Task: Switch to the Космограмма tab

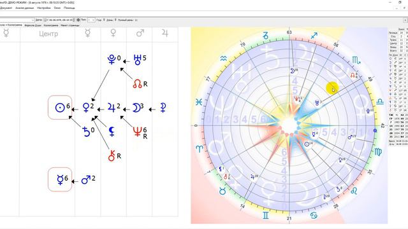Action: [x=51, y=25]
